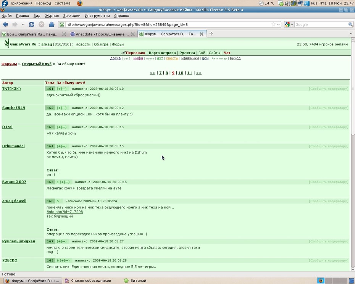The height and width of the screenshot is (284, 355).
Task: Bookmark this page with the star icon
Action: coord(273,24)
